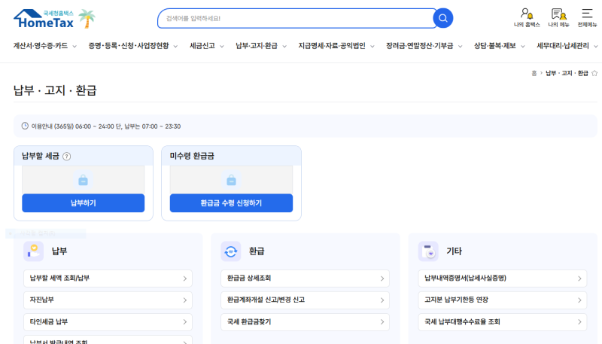This screenshot has width=602, height=344.
Task: Click the help question mark beside 납부할 세금
Action: (x=66, y=157)
